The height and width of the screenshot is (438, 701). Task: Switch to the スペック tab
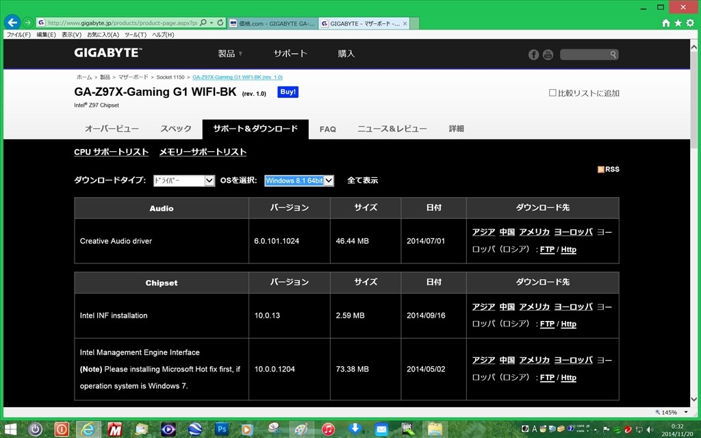176,129
